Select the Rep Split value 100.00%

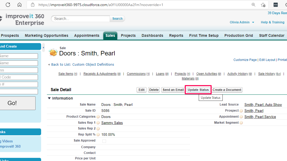(108, 135)
